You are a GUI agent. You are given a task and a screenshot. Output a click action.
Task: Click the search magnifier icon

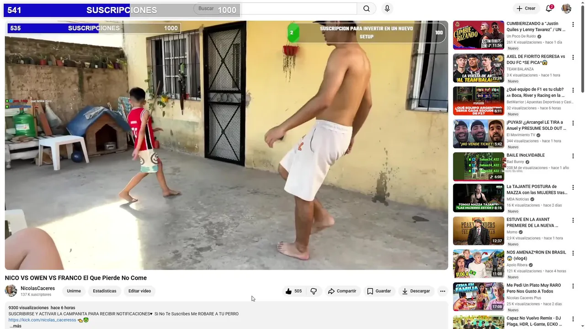[367, 9]
